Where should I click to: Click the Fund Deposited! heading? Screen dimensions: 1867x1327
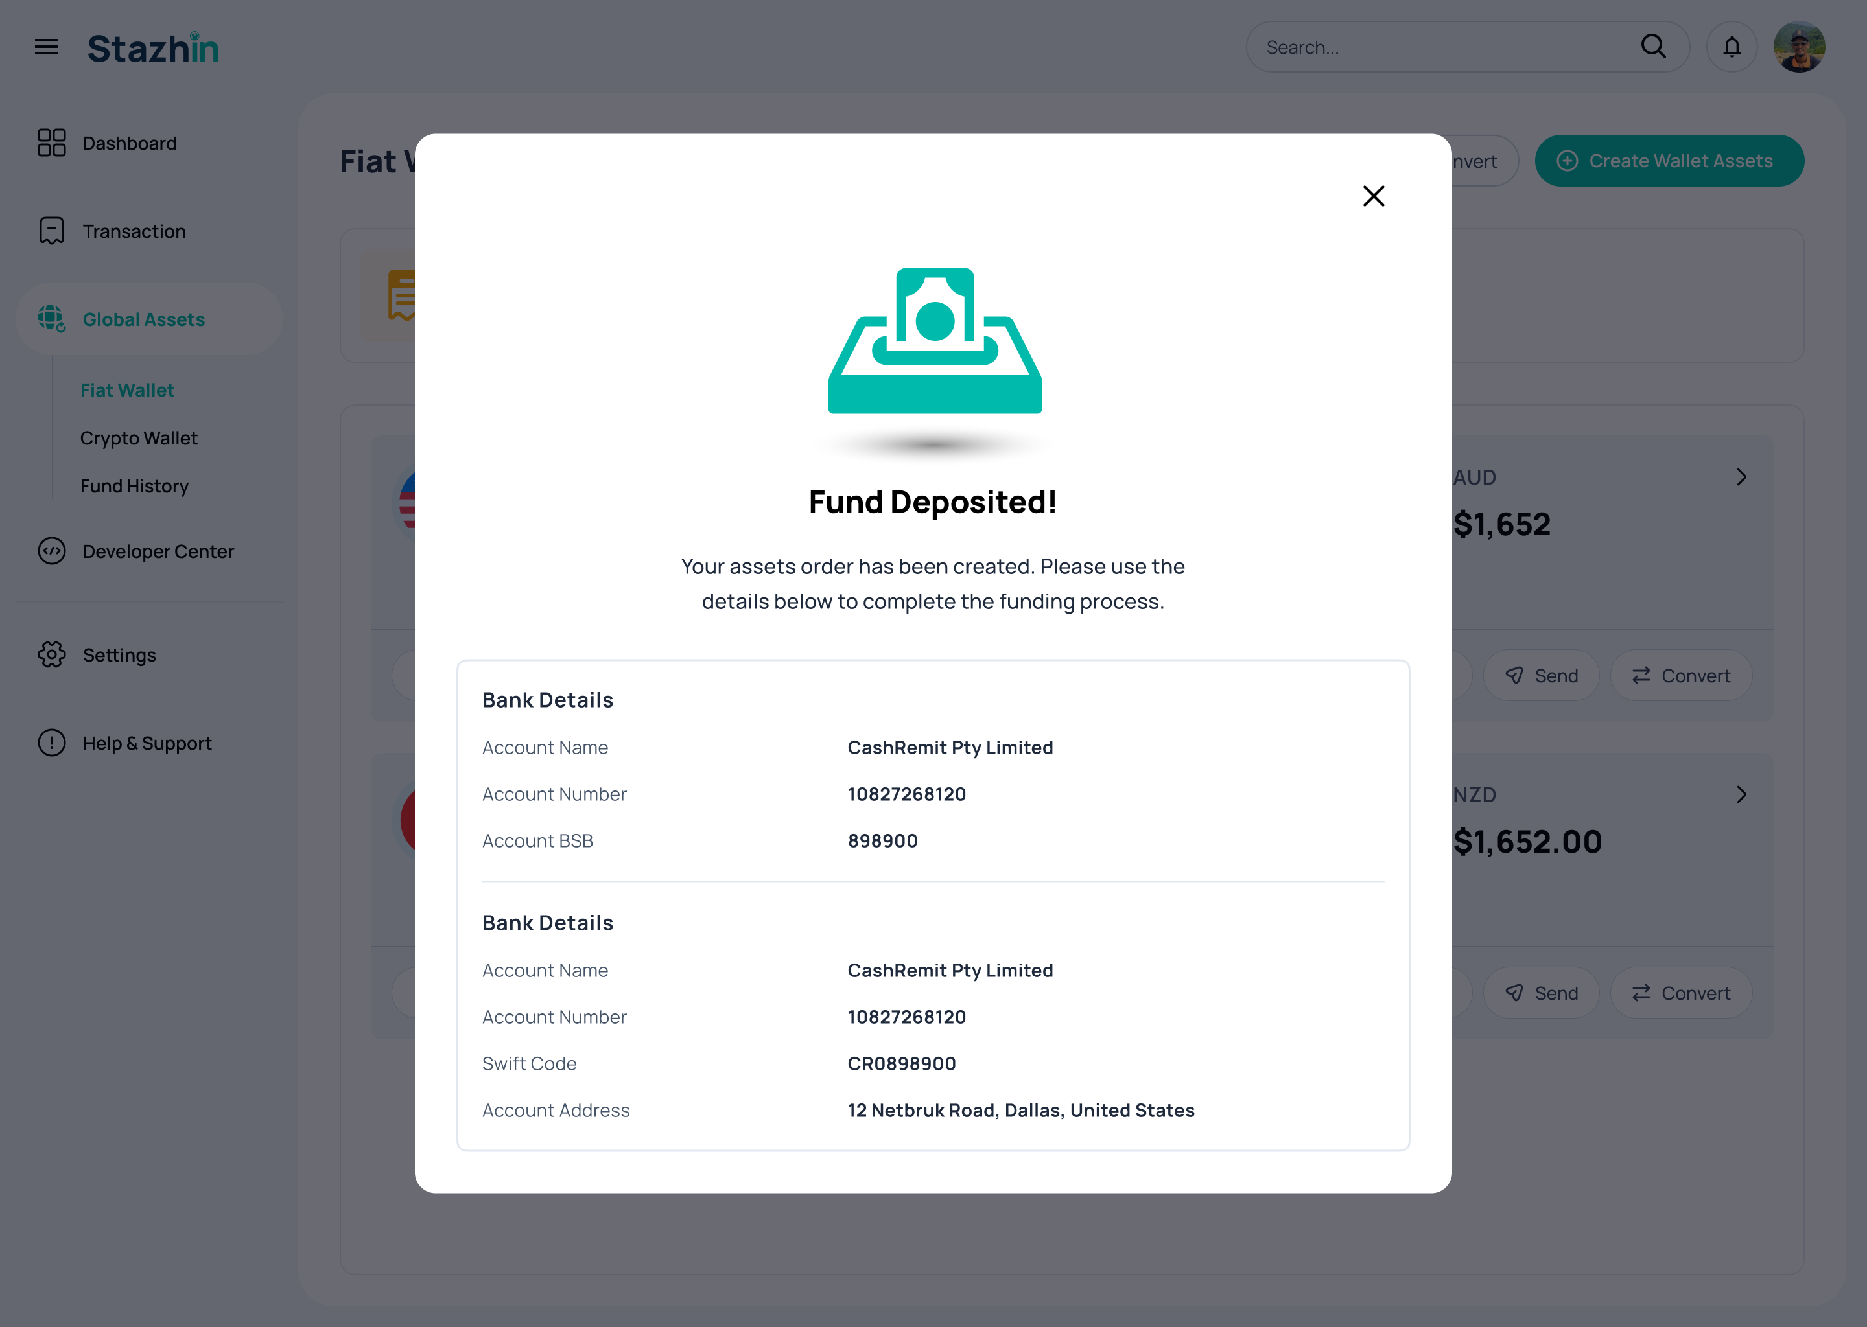[933, 503]
